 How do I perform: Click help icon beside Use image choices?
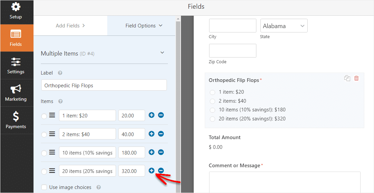coord(99,187)
